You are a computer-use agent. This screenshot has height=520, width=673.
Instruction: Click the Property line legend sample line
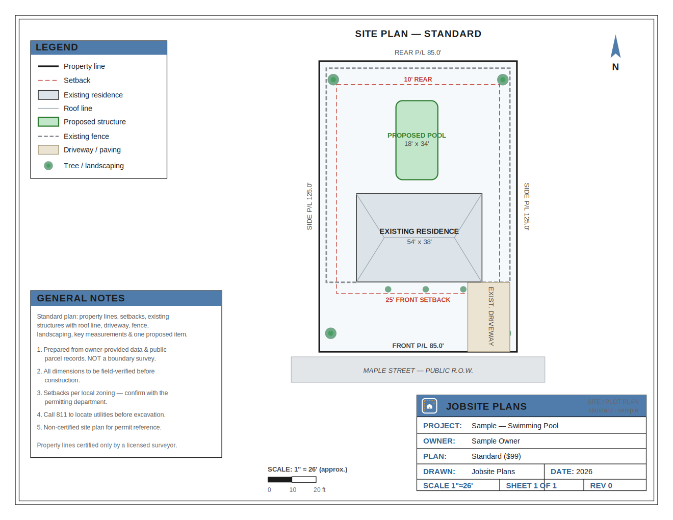[48, 66]
